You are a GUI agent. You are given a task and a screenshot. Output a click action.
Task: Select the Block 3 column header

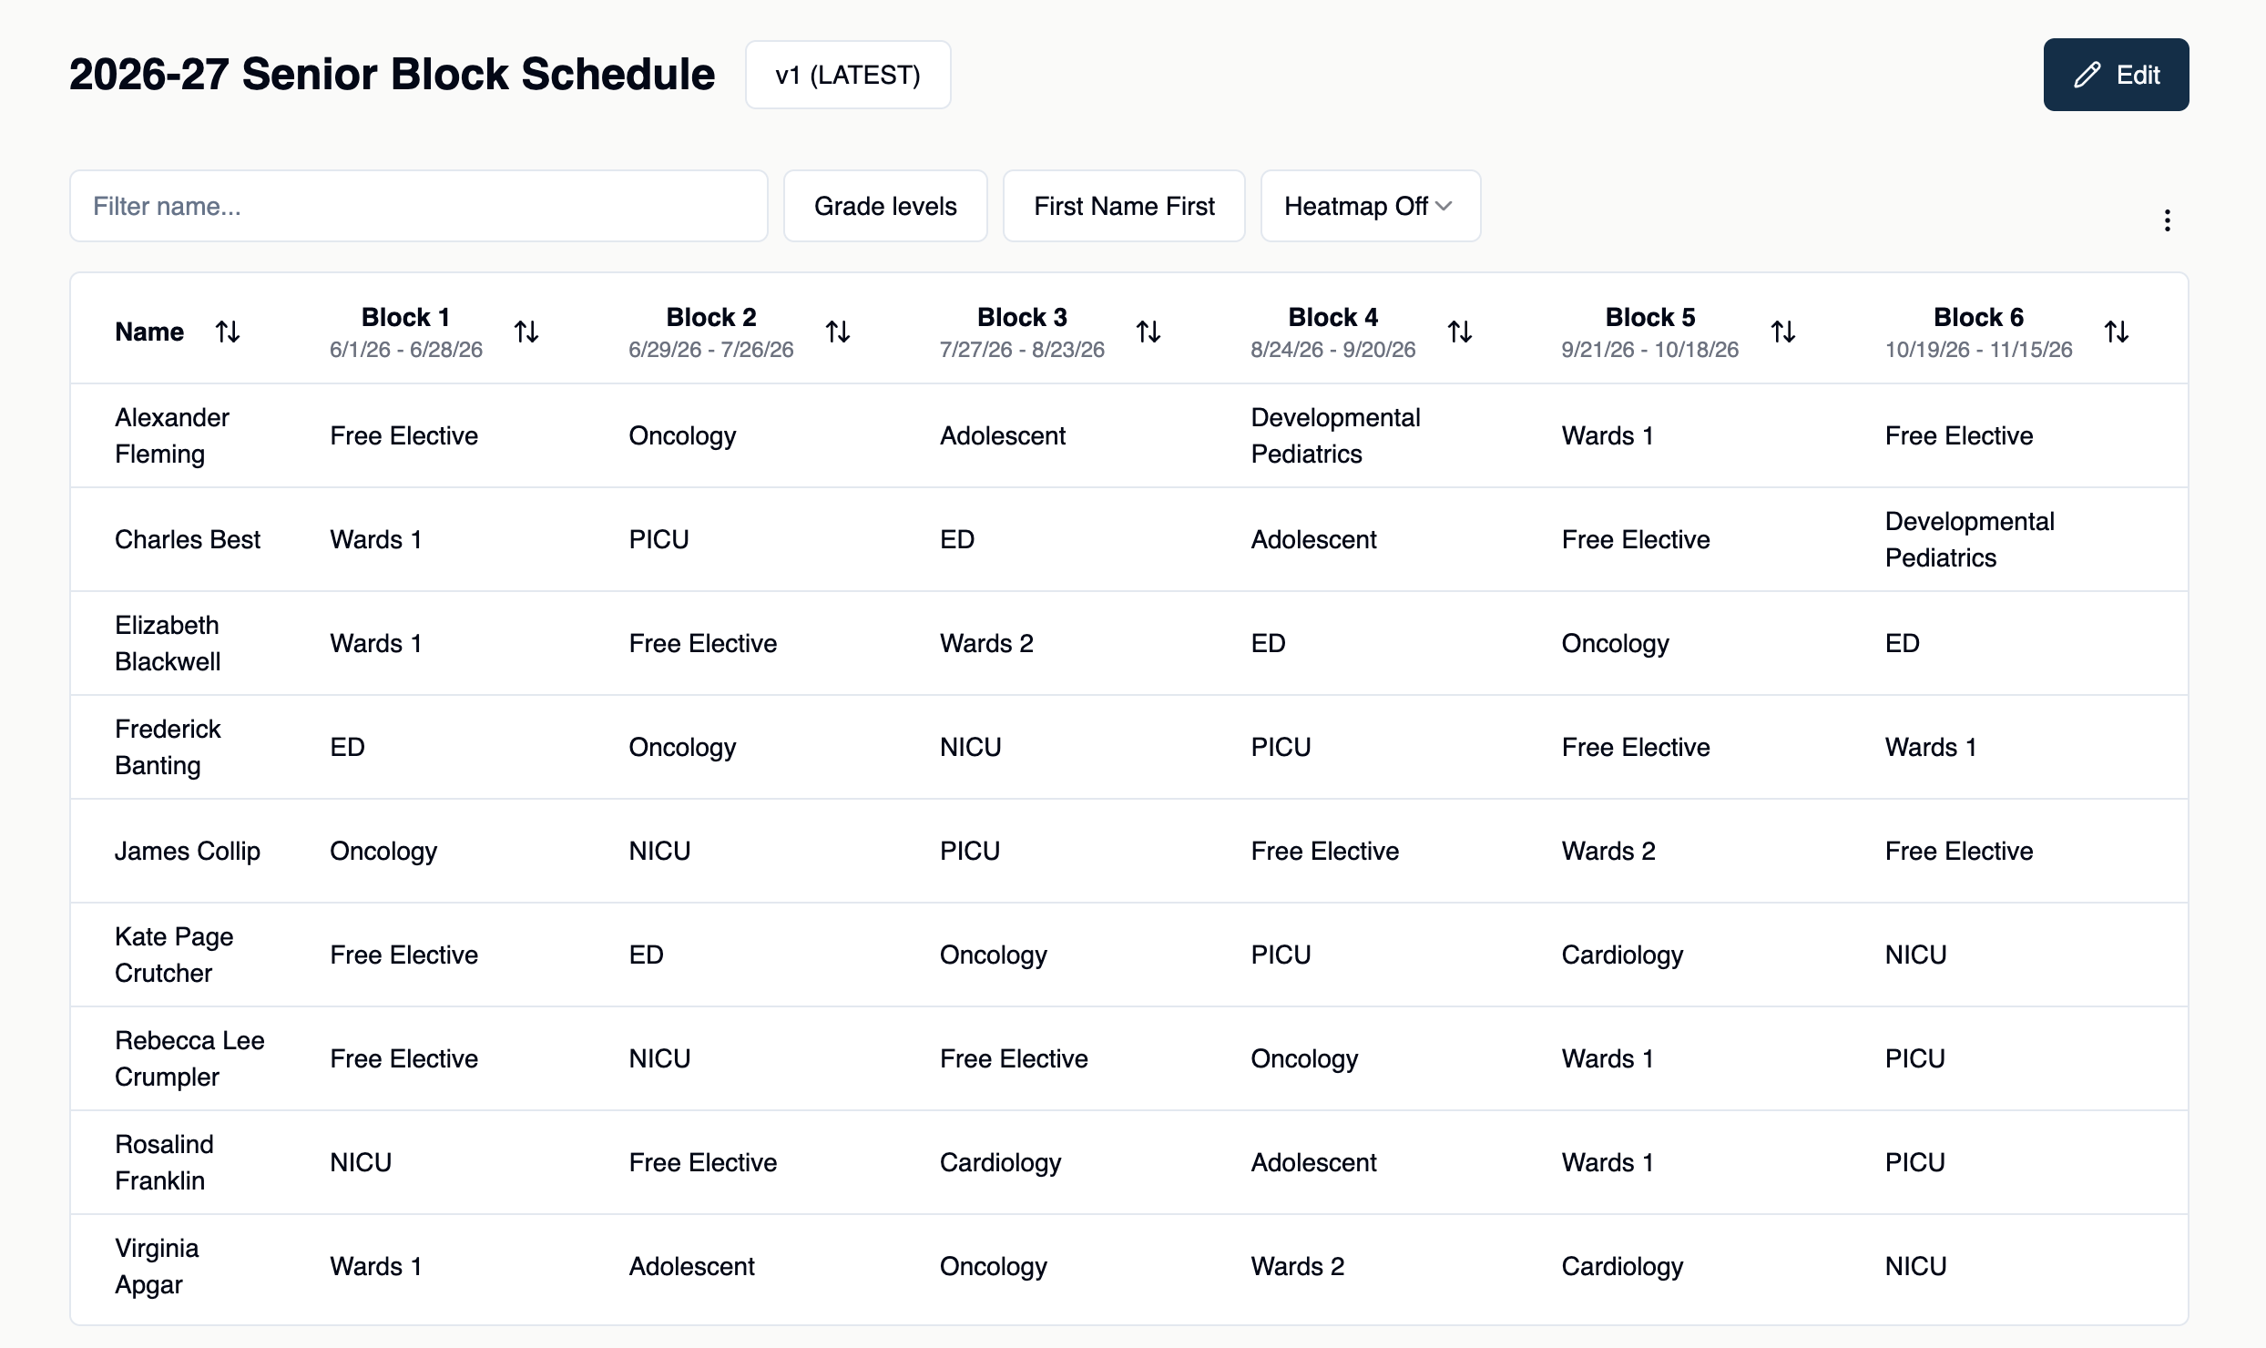coord(1020,330)
